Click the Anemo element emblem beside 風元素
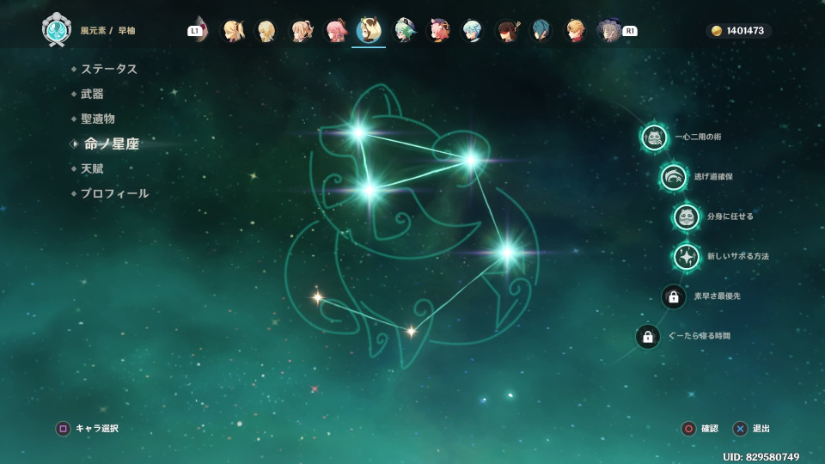 click(x=57, y=29)
